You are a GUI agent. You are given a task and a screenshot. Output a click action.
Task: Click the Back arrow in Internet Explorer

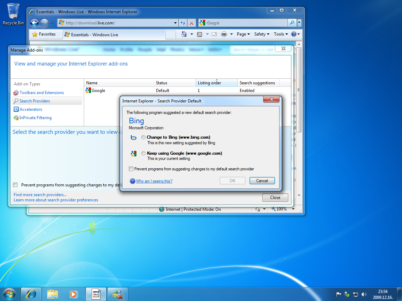point(34,23)
